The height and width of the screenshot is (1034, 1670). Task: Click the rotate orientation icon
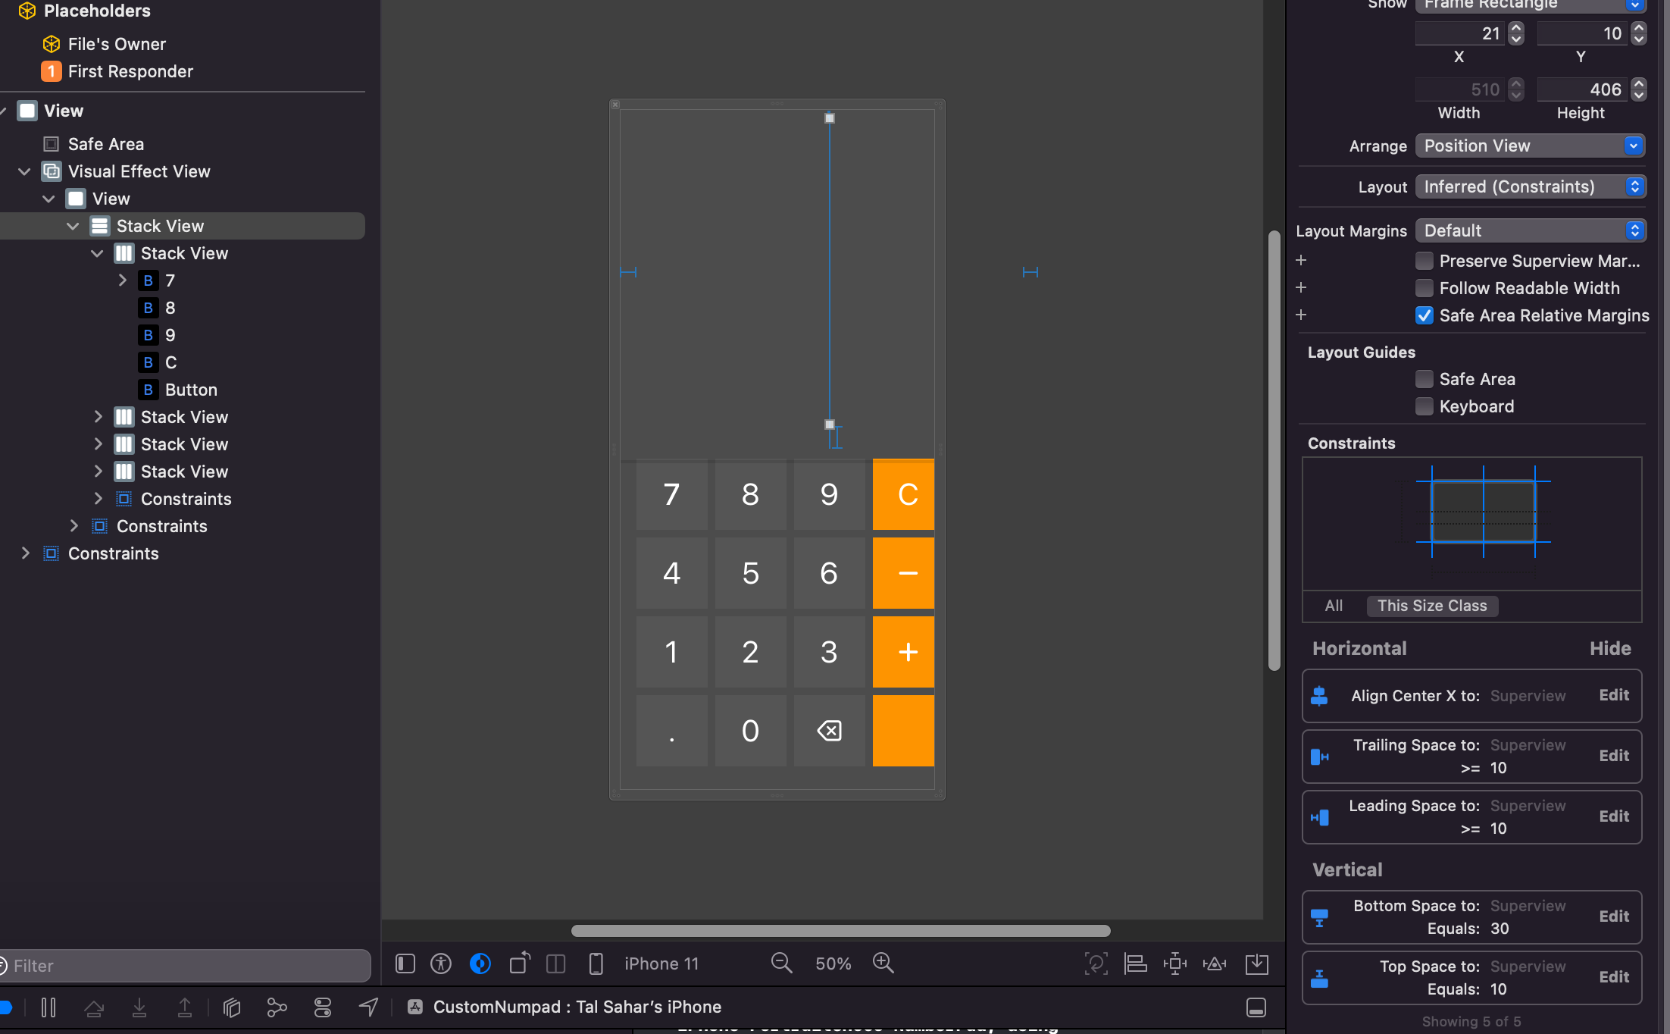(520, 963)
